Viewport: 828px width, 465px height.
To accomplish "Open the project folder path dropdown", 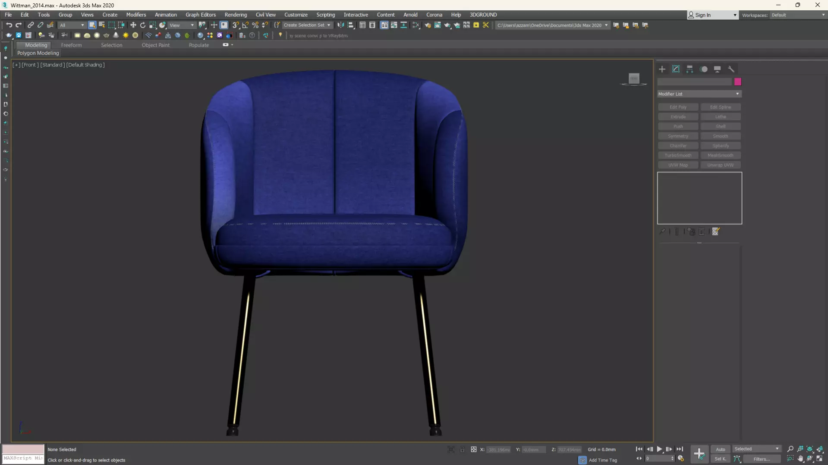I will pos(553,25).
